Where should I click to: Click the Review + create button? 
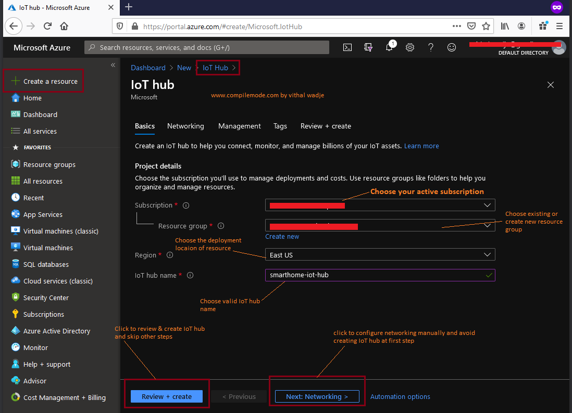(166, 396)
